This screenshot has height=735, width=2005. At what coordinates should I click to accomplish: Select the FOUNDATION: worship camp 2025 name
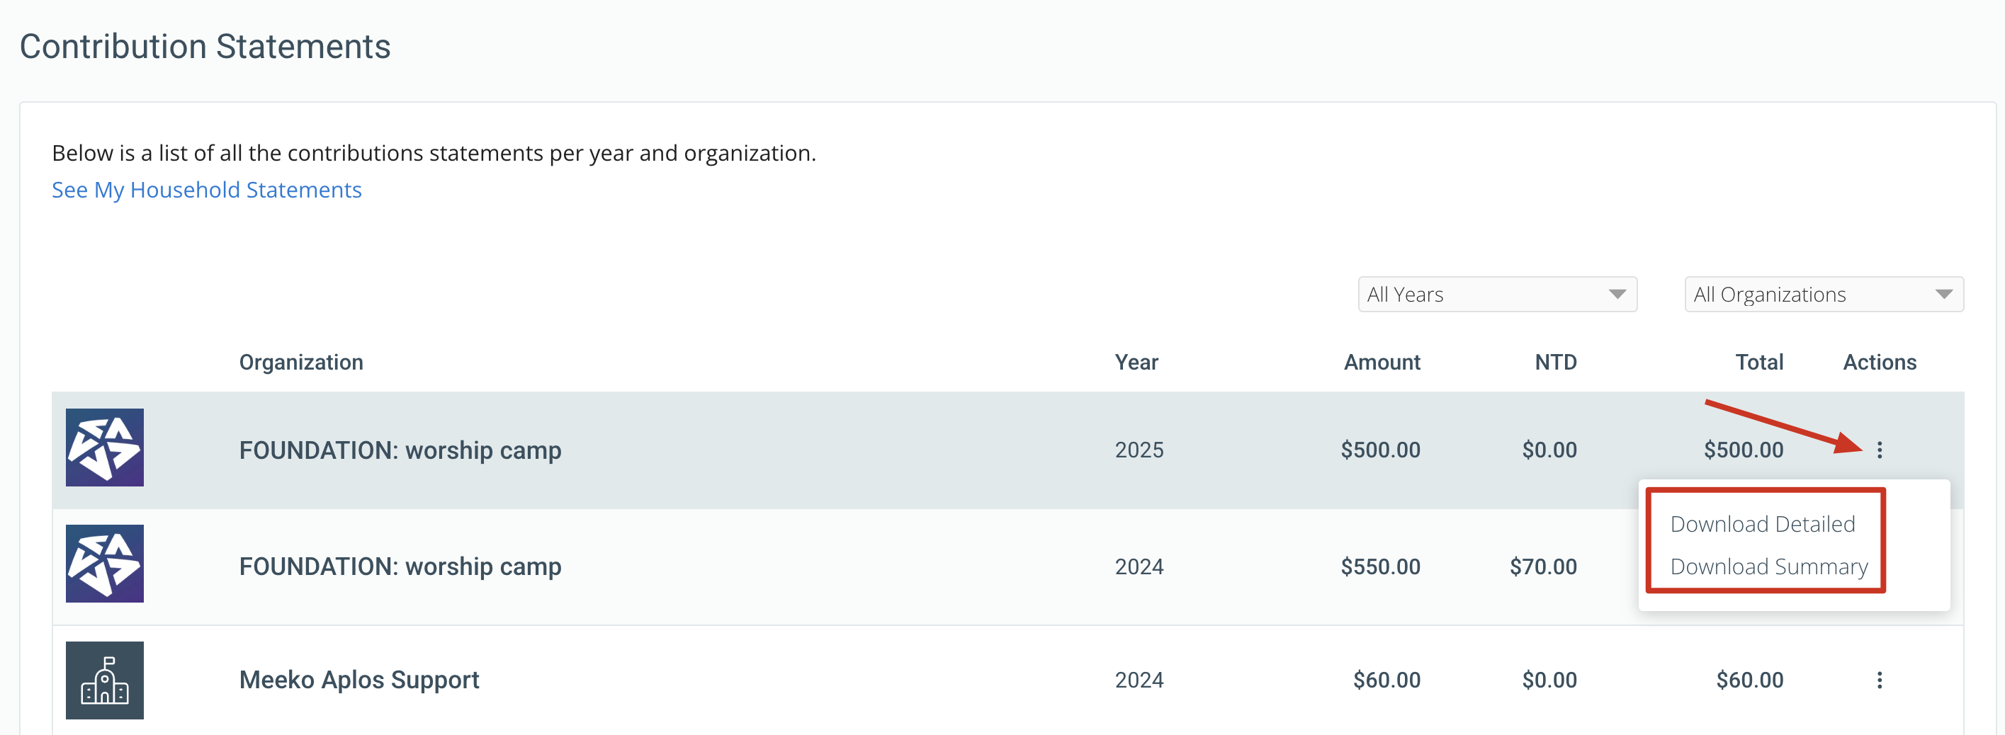(400, 450)
